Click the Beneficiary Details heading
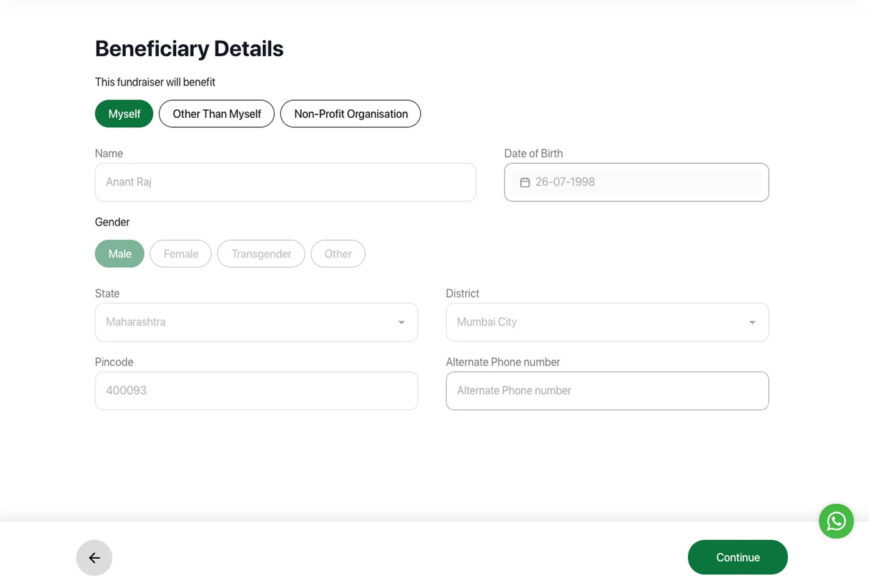 coord(189,49)
